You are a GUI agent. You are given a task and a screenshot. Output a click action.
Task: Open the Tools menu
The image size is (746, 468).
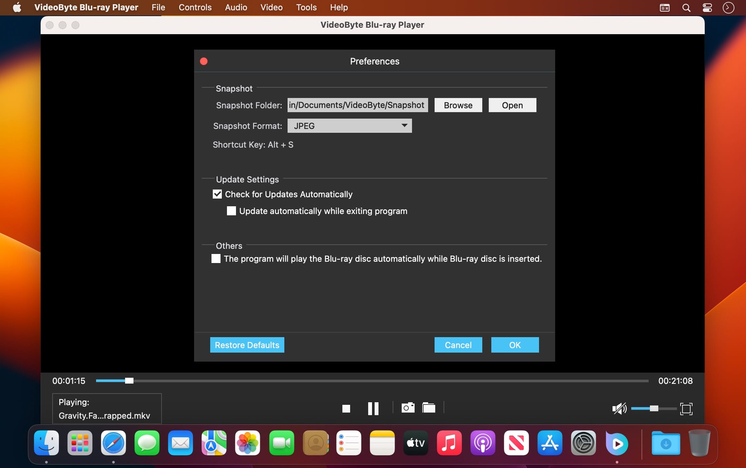pos(306,7)
